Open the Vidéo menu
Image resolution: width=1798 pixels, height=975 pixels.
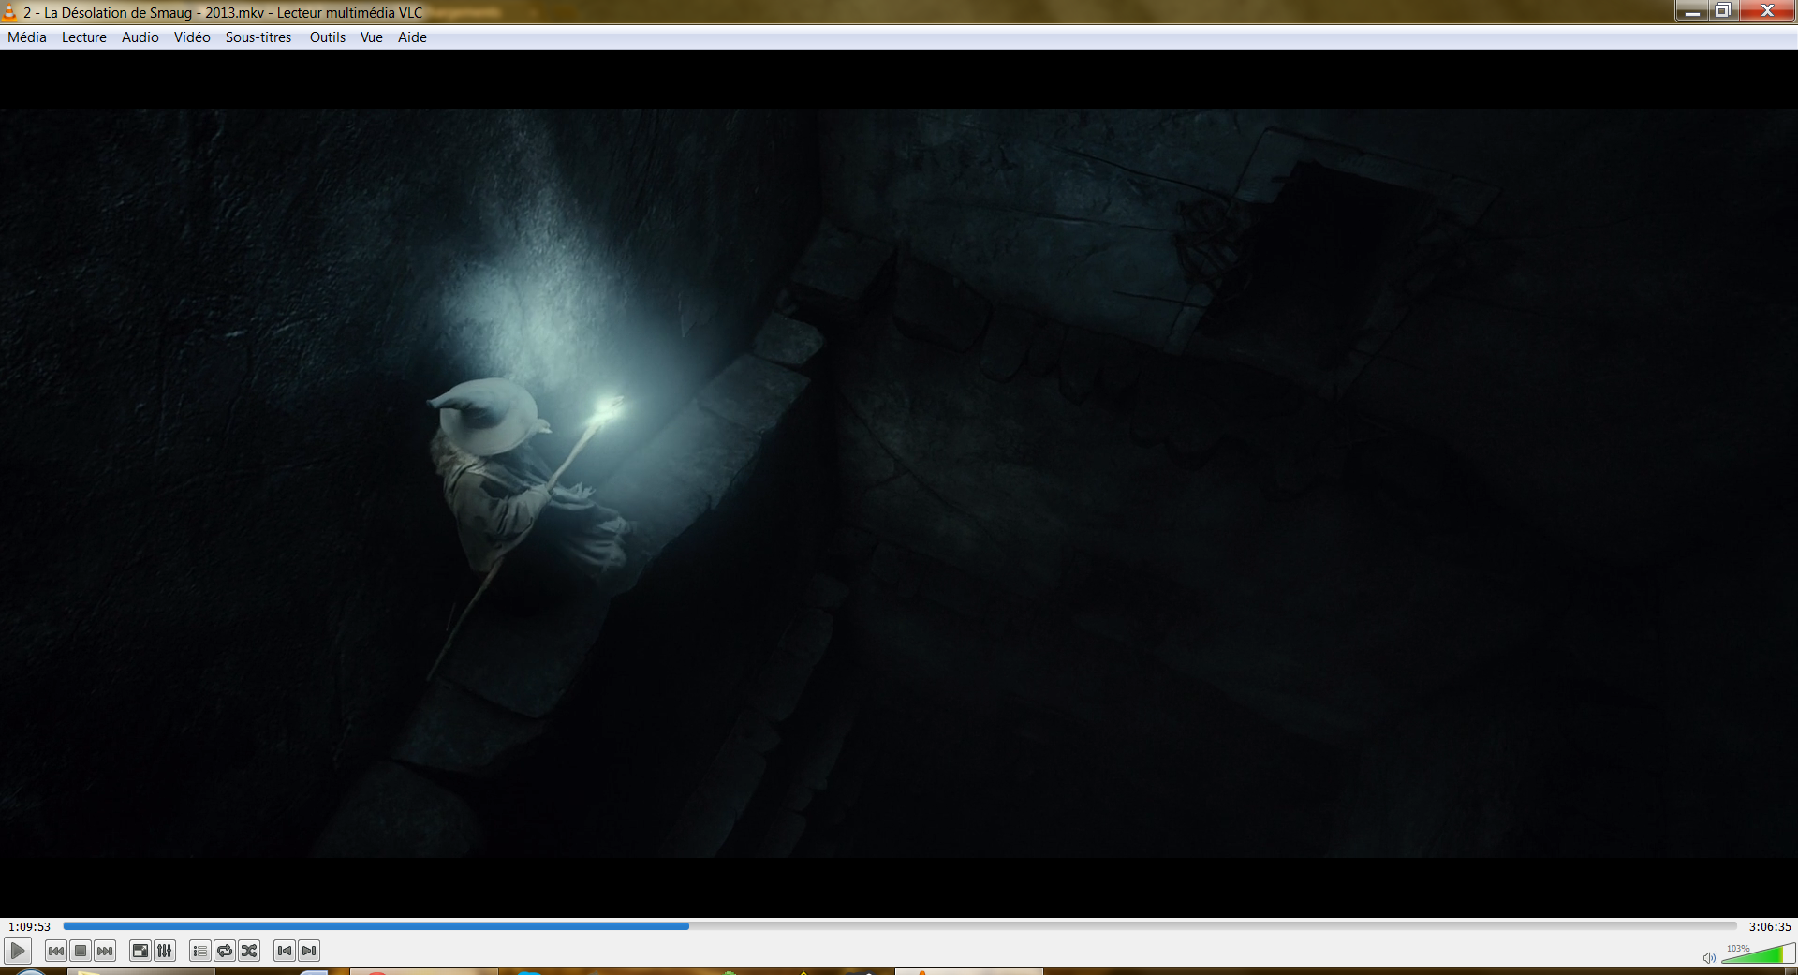192,37
